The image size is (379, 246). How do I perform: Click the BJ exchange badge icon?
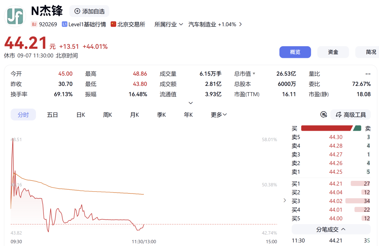[34, 25]
